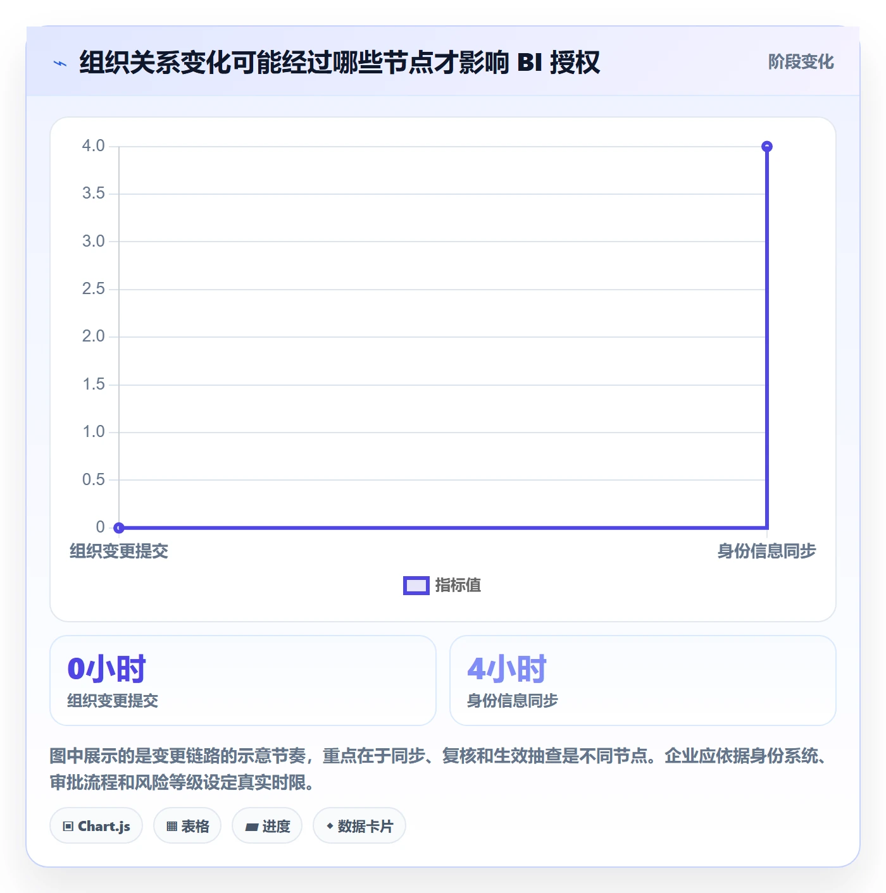Click the data point at 组织变更提交

[x=119, y=527]
